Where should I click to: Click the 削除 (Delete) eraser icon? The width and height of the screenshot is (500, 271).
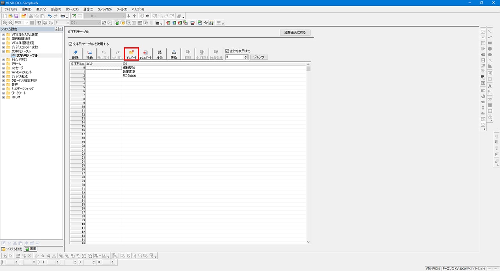75,54
